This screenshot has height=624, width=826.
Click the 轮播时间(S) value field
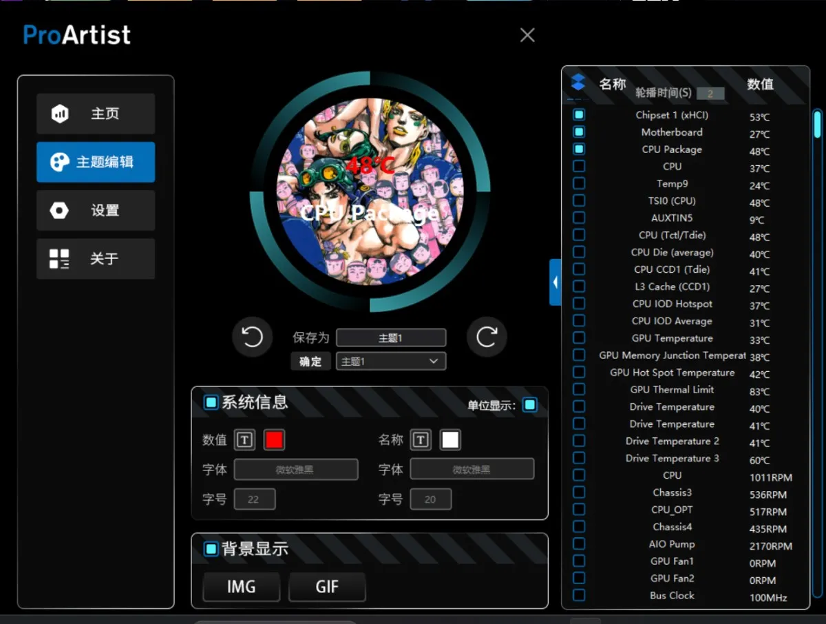710,94
